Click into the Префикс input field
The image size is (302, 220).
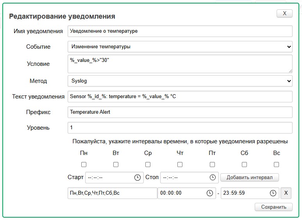pyautogui.click(x=180, y=112)
